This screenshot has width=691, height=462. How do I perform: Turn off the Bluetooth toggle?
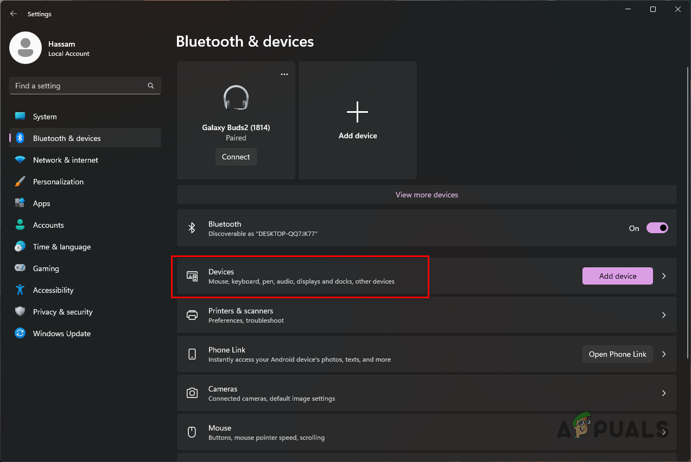tap(657, 228)
